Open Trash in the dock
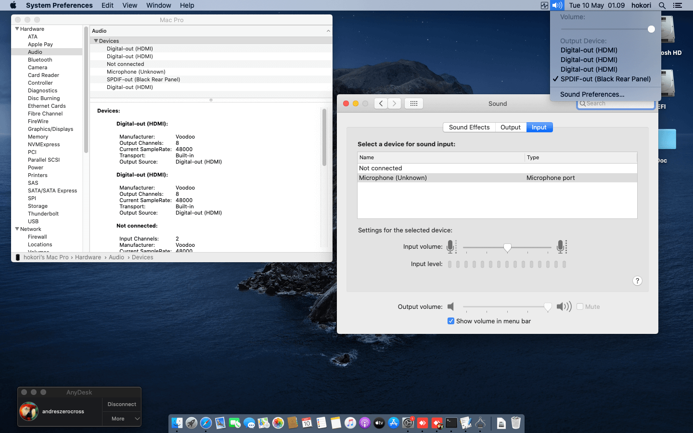Screen dimensions: 693x433 (x=516, y=423)
